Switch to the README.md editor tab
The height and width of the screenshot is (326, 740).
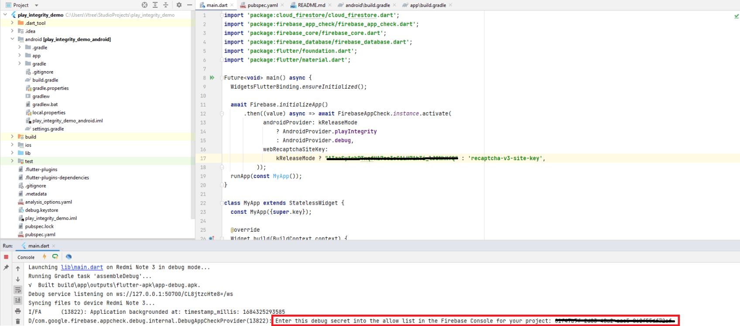tap(311, 5)
